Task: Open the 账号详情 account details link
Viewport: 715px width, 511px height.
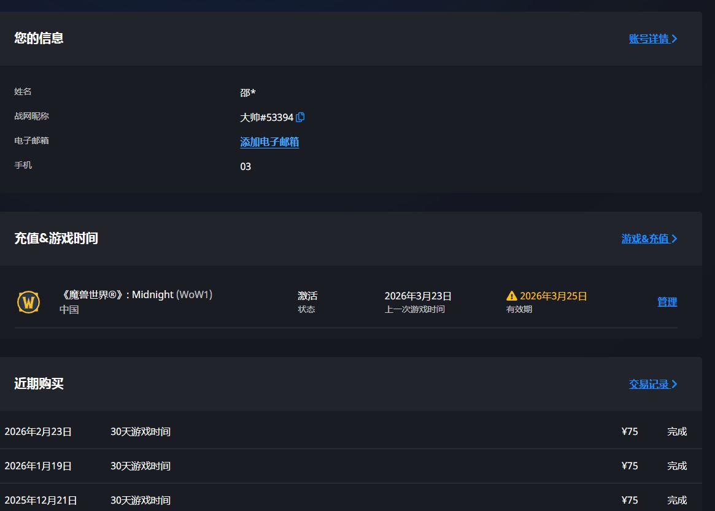Action: [x=649, y=39]
